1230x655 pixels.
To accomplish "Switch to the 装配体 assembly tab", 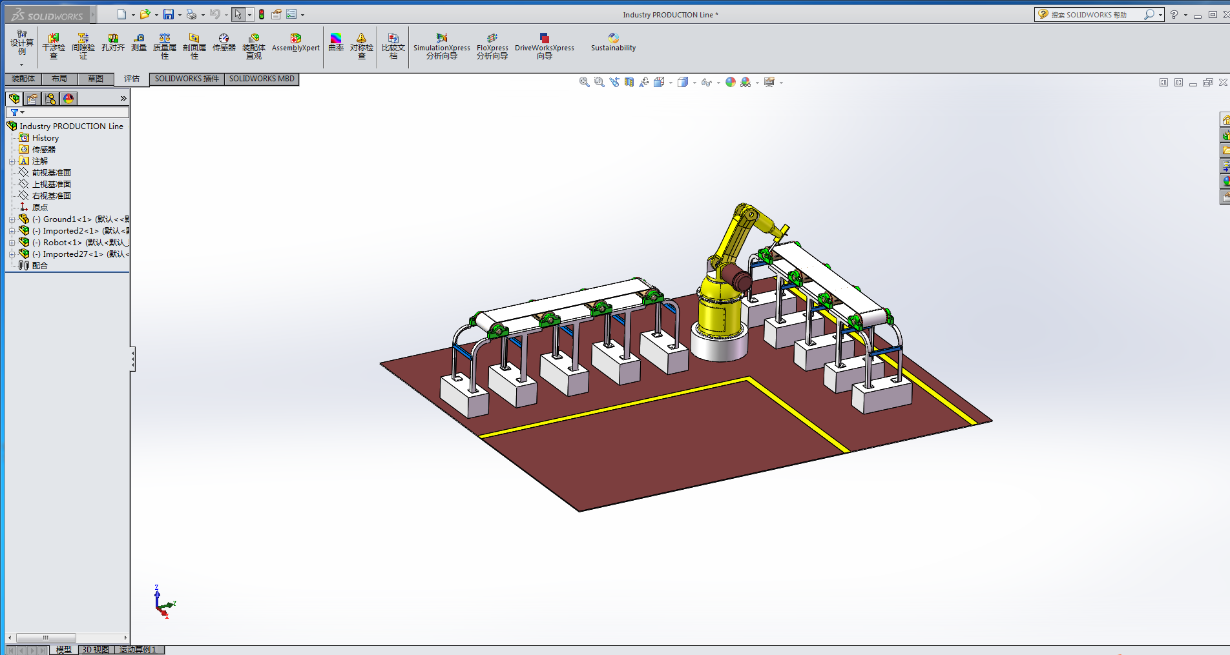I will [23, 79].
